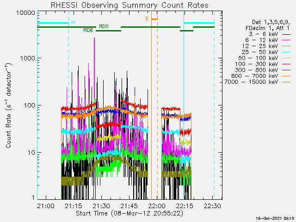Click the 'FDecim 1, Att 1' legend text
296x222 pixels.
(x=267, y=28)
